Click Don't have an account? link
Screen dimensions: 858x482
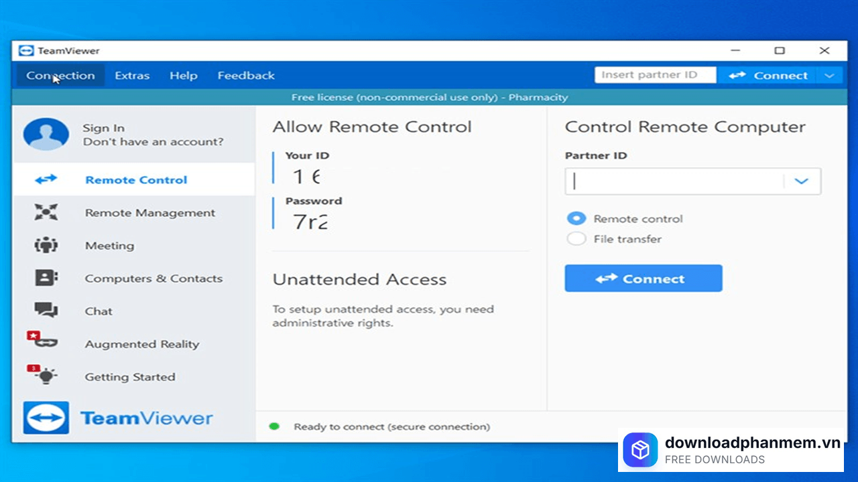[154, 142]
